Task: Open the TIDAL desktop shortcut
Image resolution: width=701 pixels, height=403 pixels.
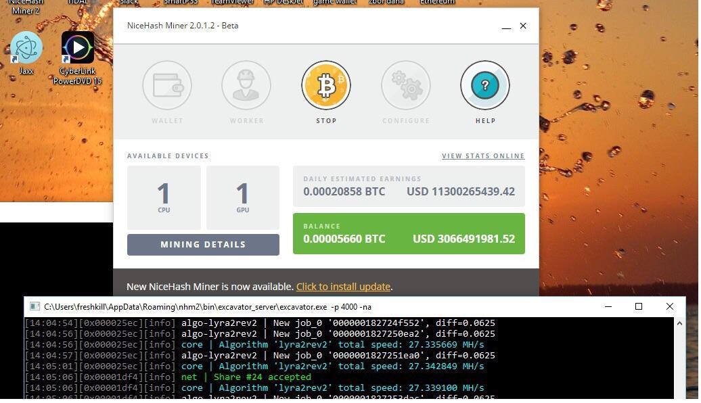Action: [78, 3]
